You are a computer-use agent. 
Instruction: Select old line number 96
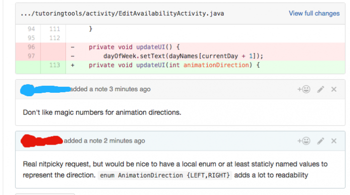pyautogui.click(x=31, y=47)
